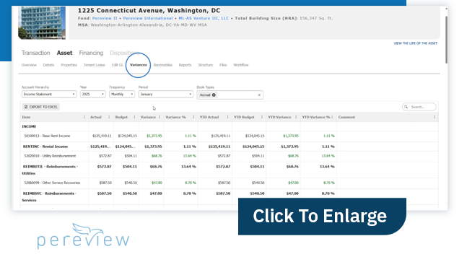
Task: Open the Pereview International link
Action: [148, 18]
